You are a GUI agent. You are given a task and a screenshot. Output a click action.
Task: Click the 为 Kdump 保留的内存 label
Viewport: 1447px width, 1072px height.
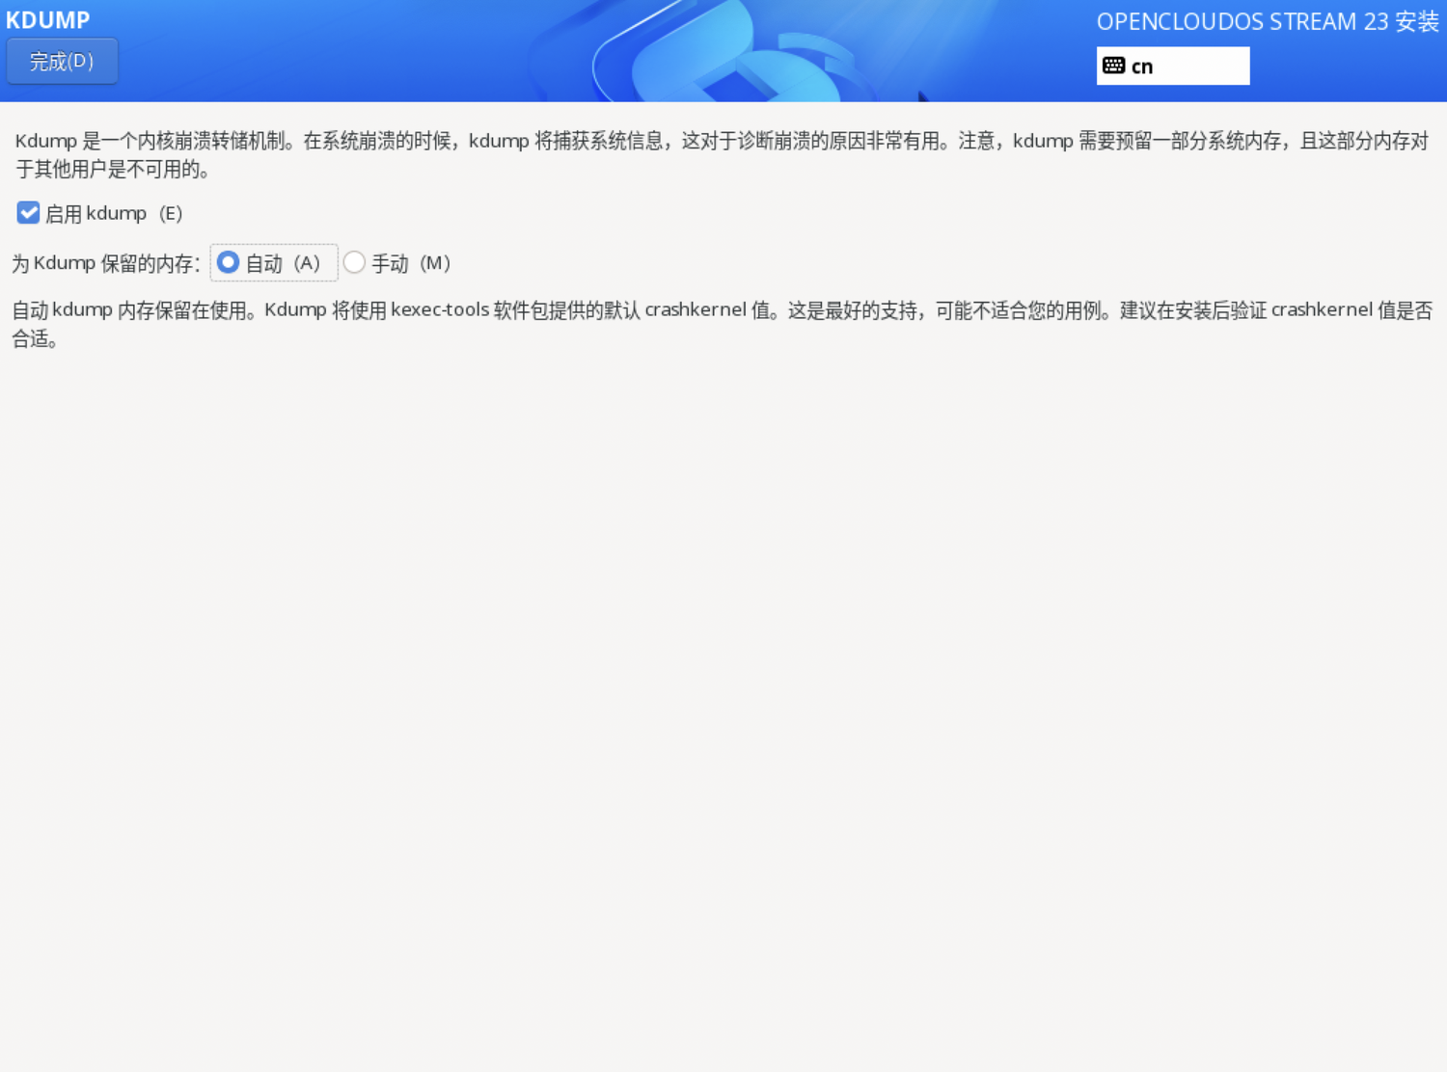[x=106, y=263]
